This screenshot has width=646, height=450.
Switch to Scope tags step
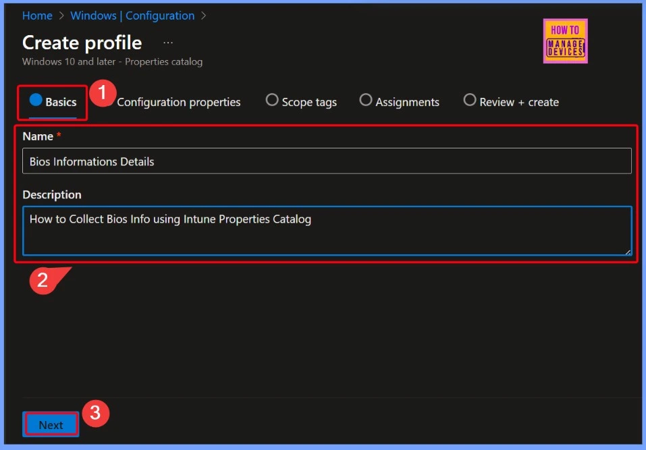[301, 102]
